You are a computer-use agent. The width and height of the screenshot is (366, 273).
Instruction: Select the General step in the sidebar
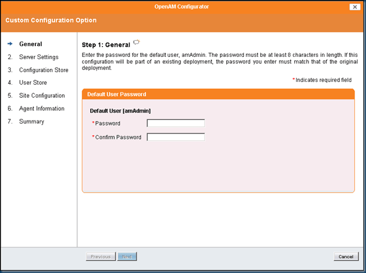point(30,44)
